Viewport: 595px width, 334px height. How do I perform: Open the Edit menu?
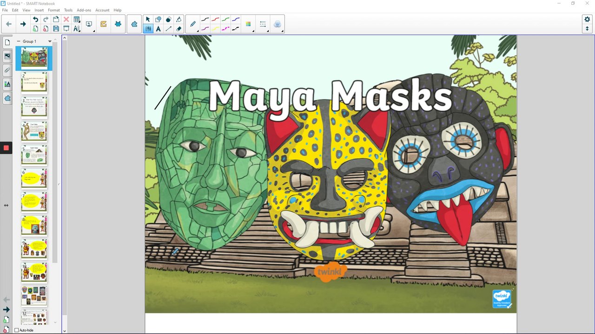[x=15, y=10]
